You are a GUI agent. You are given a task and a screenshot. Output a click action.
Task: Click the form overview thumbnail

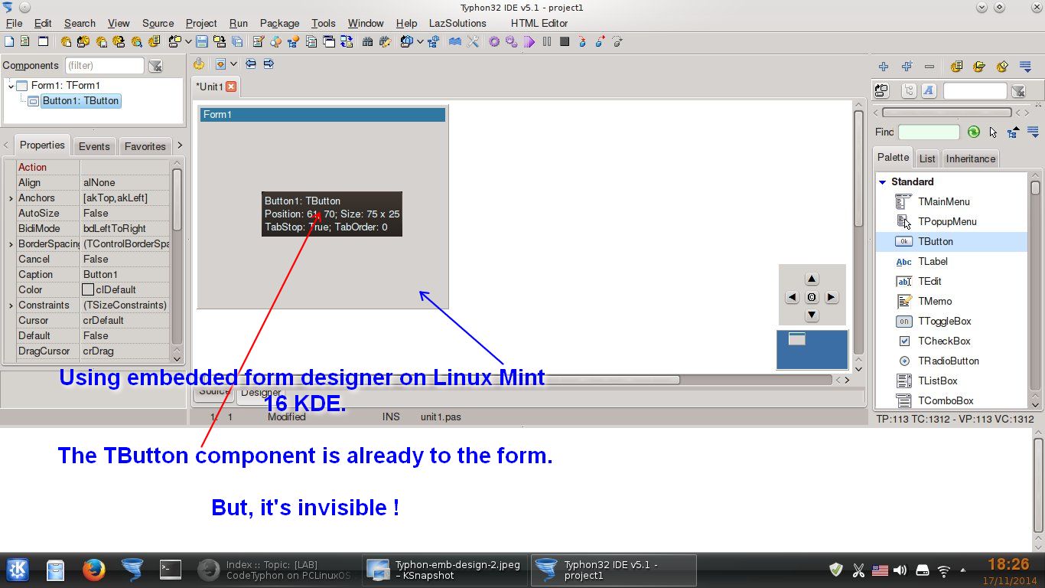click(x=812, y=350)
